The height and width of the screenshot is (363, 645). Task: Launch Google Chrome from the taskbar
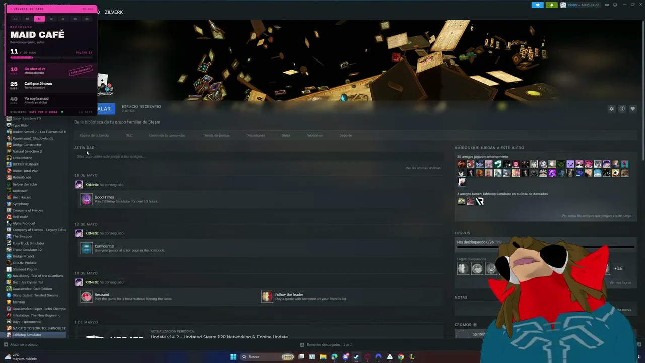coord(401,357)
